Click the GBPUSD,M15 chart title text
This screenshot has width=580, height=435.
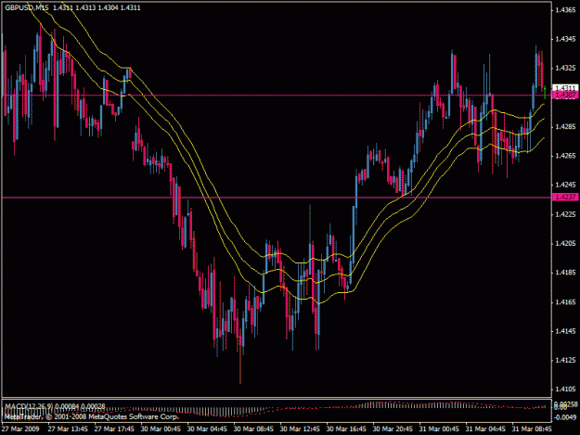pos(27,7)
